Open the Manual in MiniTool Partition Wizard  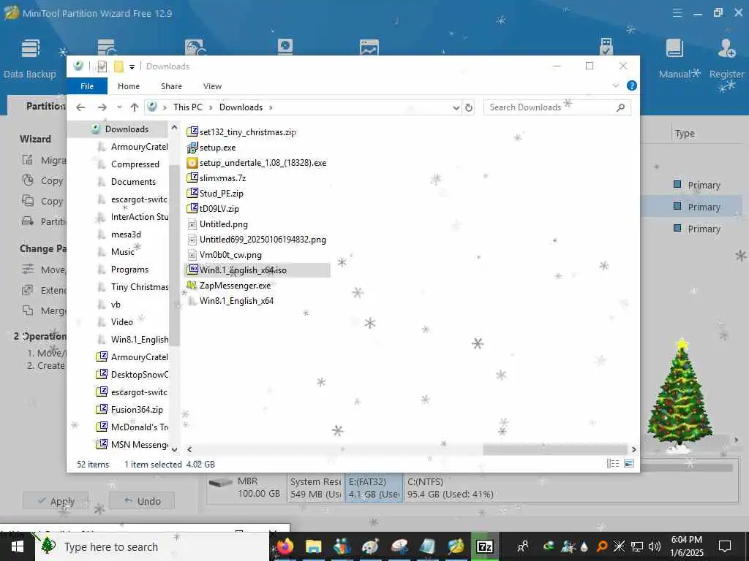[x=675, y=60]
